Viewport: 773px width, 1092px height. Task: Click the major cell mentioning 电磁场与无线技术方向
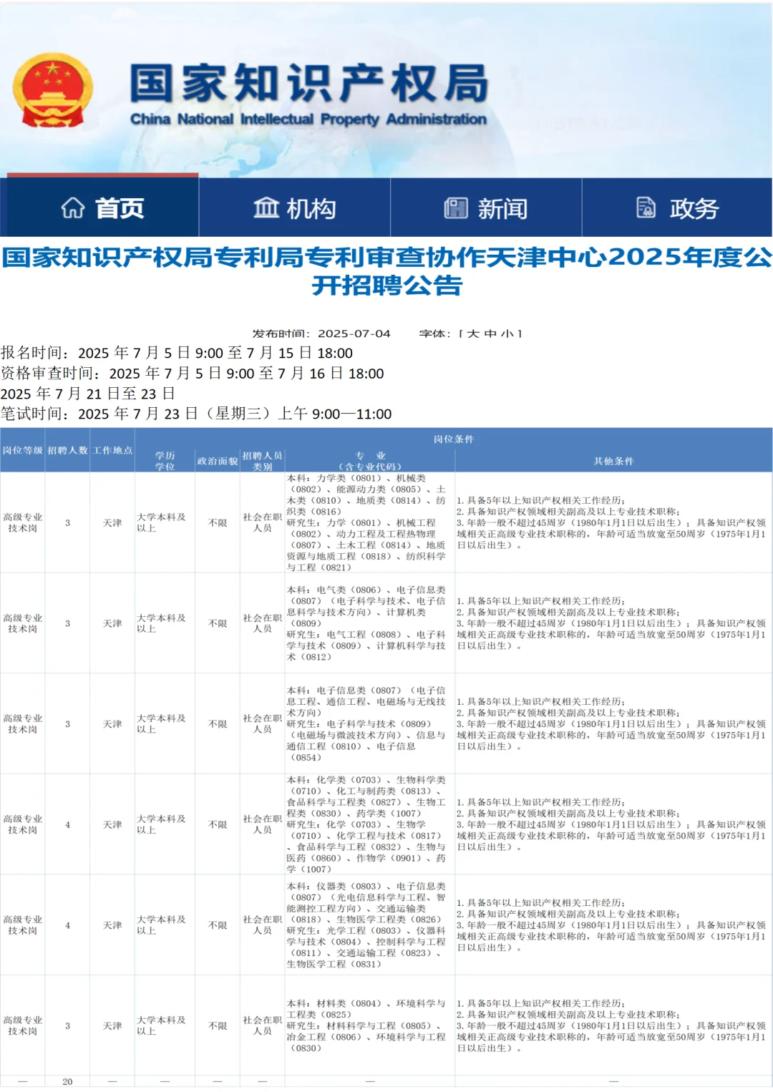[370, 723]
